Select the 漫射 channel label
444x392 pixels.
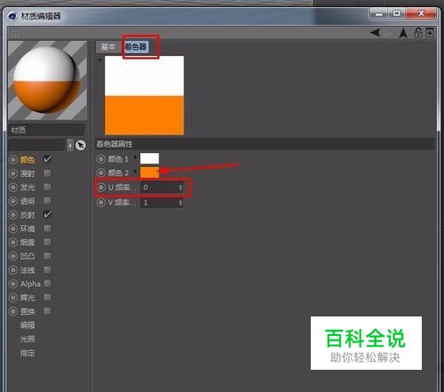[28, 173]
